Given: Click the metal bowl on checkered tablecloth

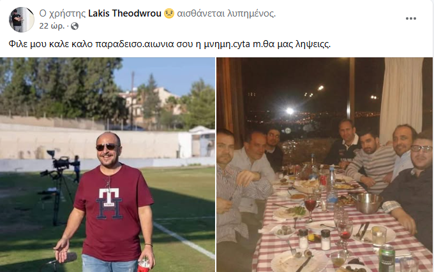Looking at the screenshot, I should [x=368, y=203].
